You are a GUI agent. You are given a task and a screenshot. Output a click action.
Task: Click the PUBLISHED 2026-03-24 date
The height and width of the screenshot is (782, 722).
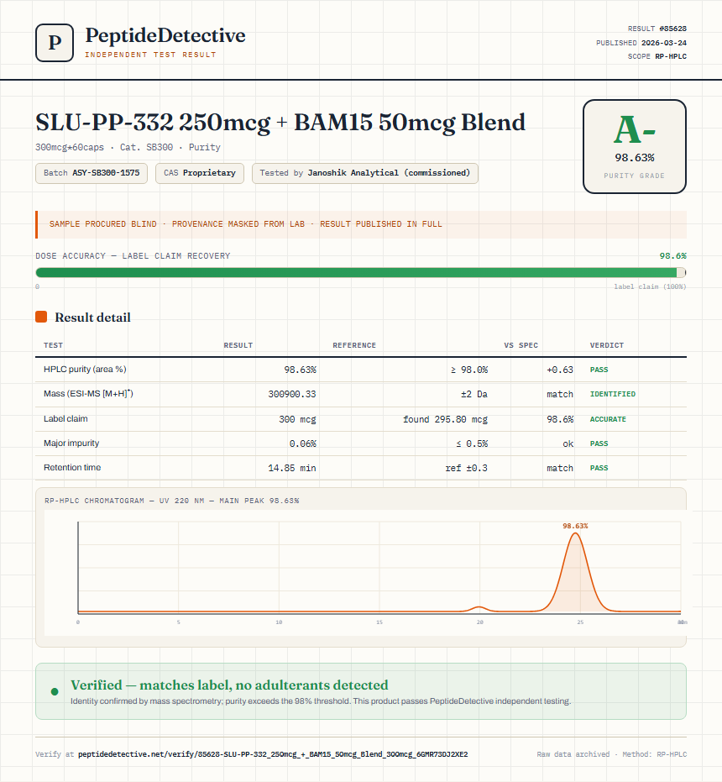(641, 43)
